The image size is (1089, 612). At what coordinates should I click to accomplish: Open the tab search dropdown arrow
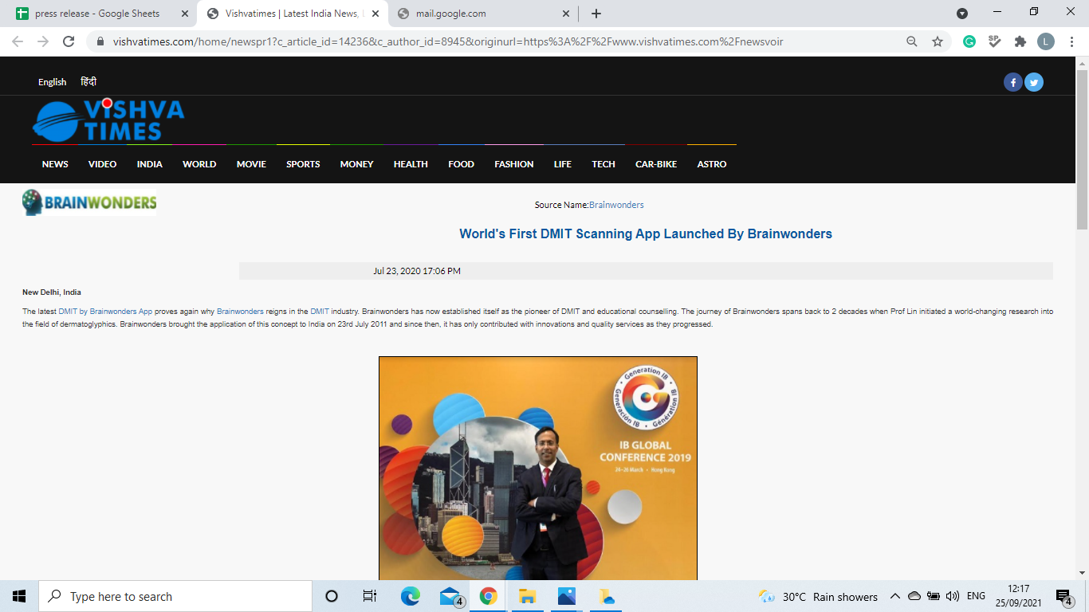click(x=962, y=14)
